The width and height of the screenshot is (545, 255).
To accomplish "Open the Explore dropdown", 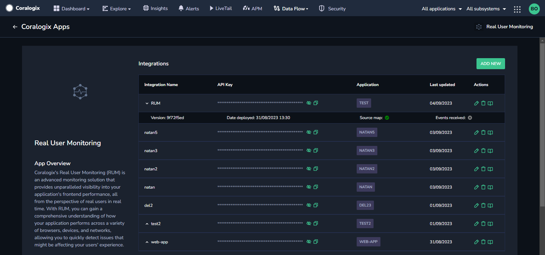I will [117, 9].
